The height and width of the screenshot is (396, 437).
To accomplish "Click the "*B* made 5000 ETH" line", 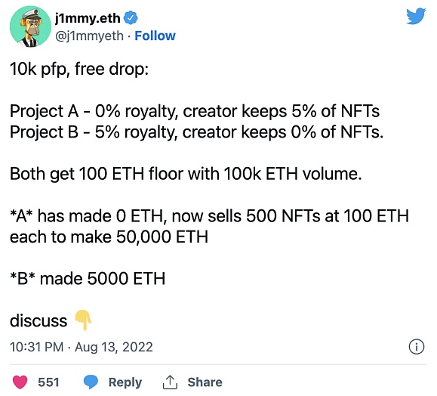I will (88, 279).
